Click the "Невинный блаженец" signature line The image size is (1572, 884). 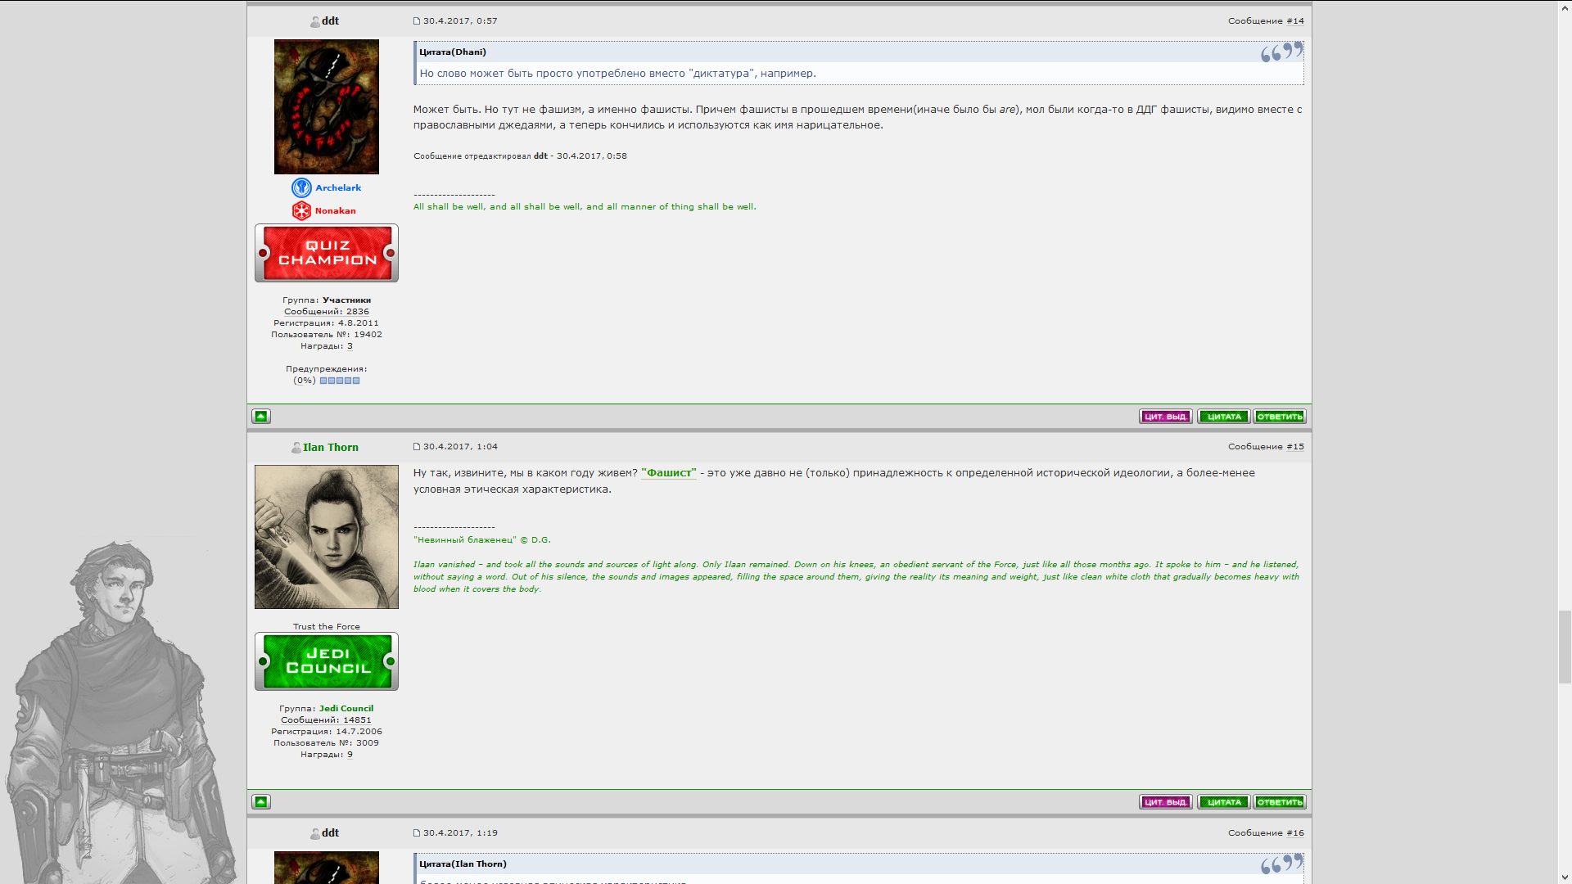tap(482, 540)
